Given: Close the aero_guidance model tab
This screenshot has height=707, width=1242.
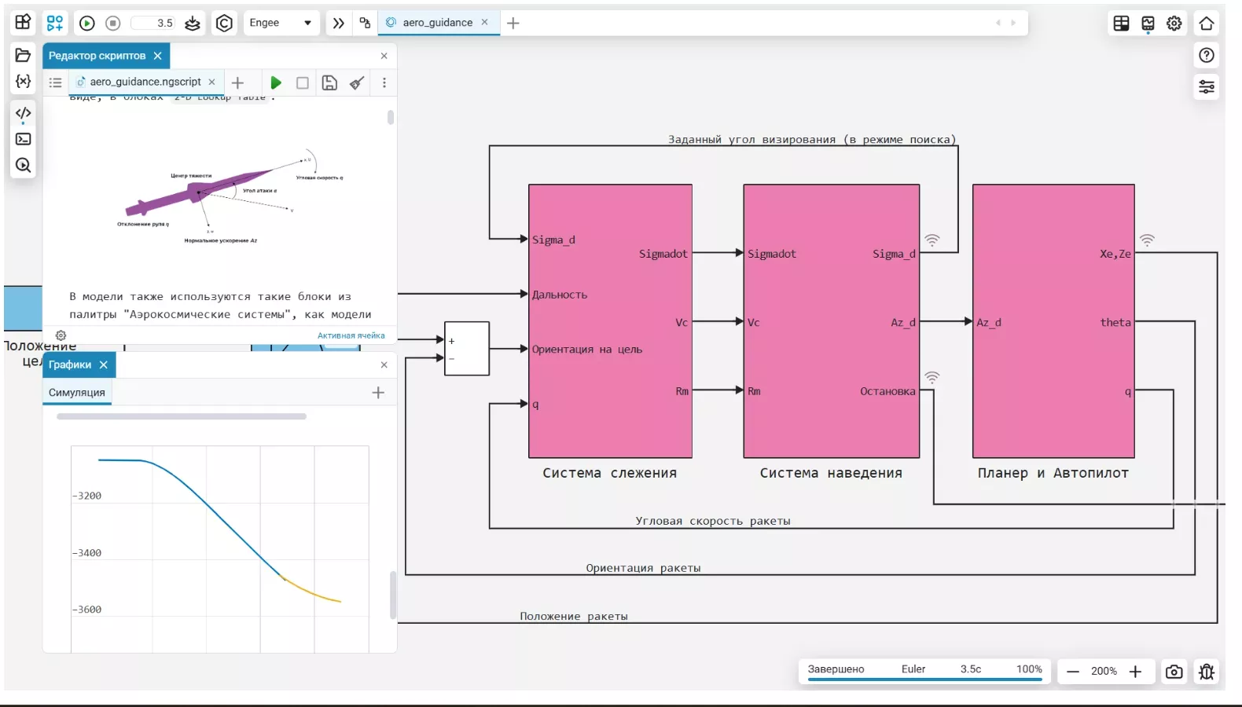Looking at the screenshot, I should click(485, 22).
